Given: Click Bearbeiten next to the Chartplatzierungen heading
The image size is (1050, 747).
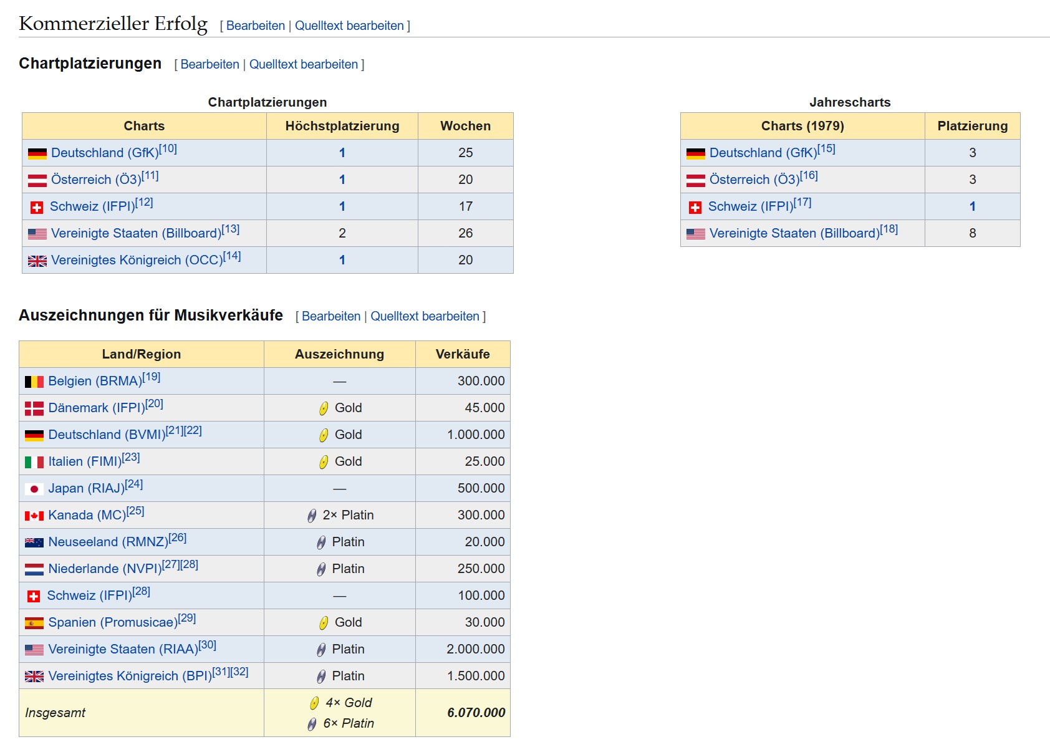Looking at the screenshot, I should 210,64.
